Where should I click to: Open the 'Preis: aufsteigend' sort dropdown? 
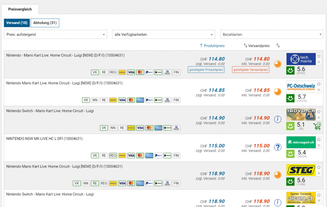pos(56,35)
